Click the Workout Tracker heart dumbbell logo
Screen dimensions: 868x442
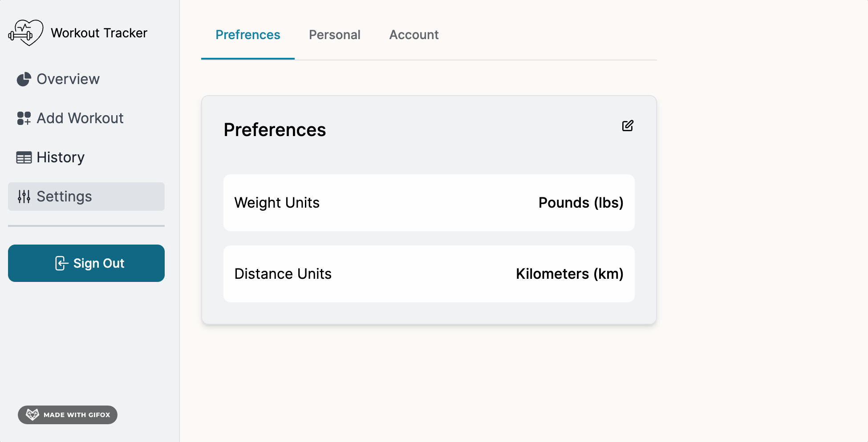[26, 32]
